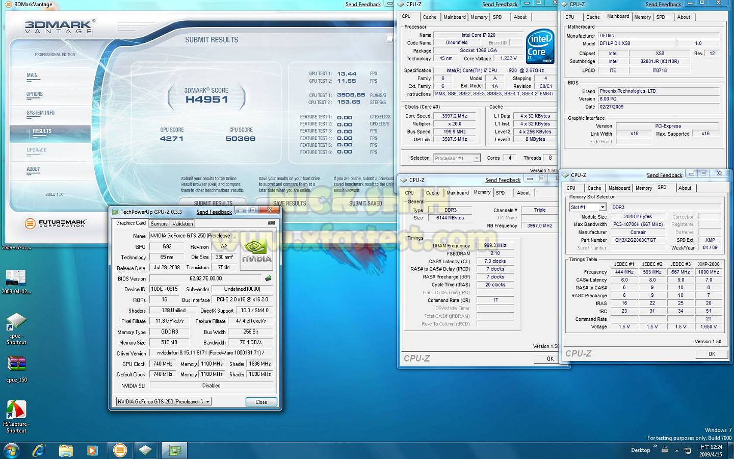Click BIOS Version 62.92.7E.00.00 in GPU-Z
Image resolution: width=734 pixels, height=459 pixels.
tap(205, 278)
